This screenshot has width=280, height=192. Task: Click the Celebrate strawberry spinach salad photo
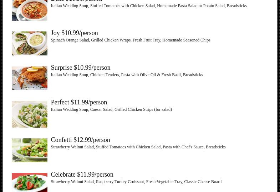tap(30, 182)
